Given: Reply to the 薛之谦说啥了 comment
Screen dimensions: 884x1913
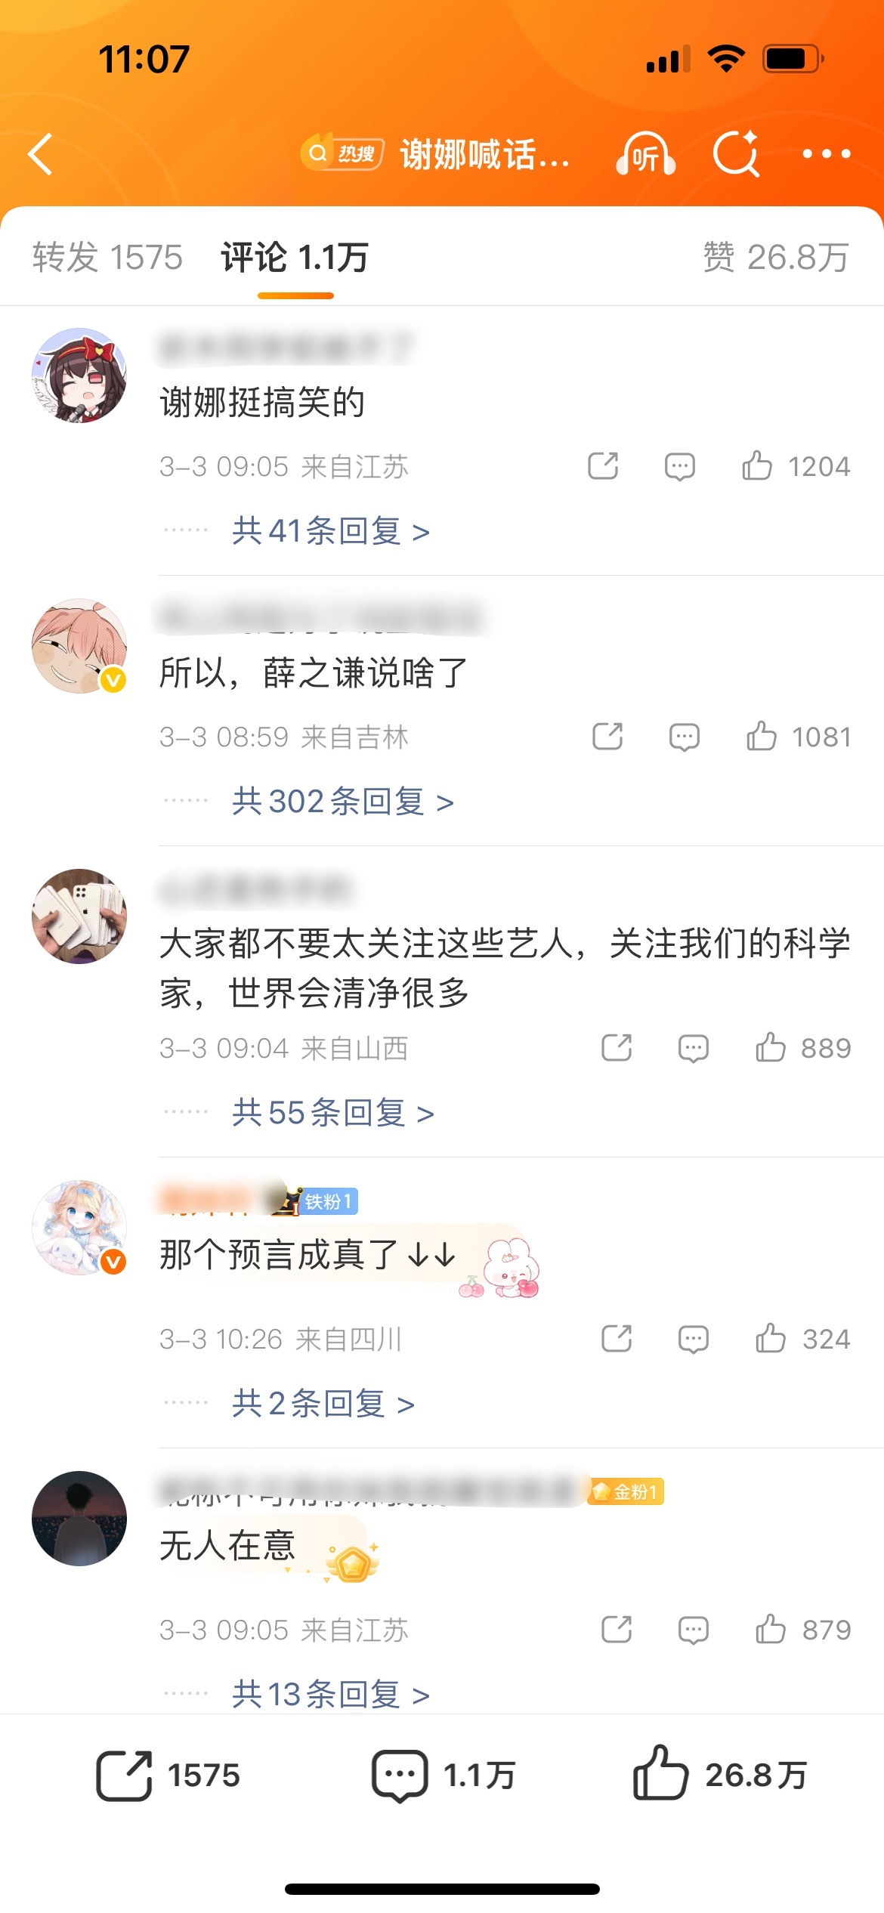Looking at the screenshot, I should (x=685, y=737).
